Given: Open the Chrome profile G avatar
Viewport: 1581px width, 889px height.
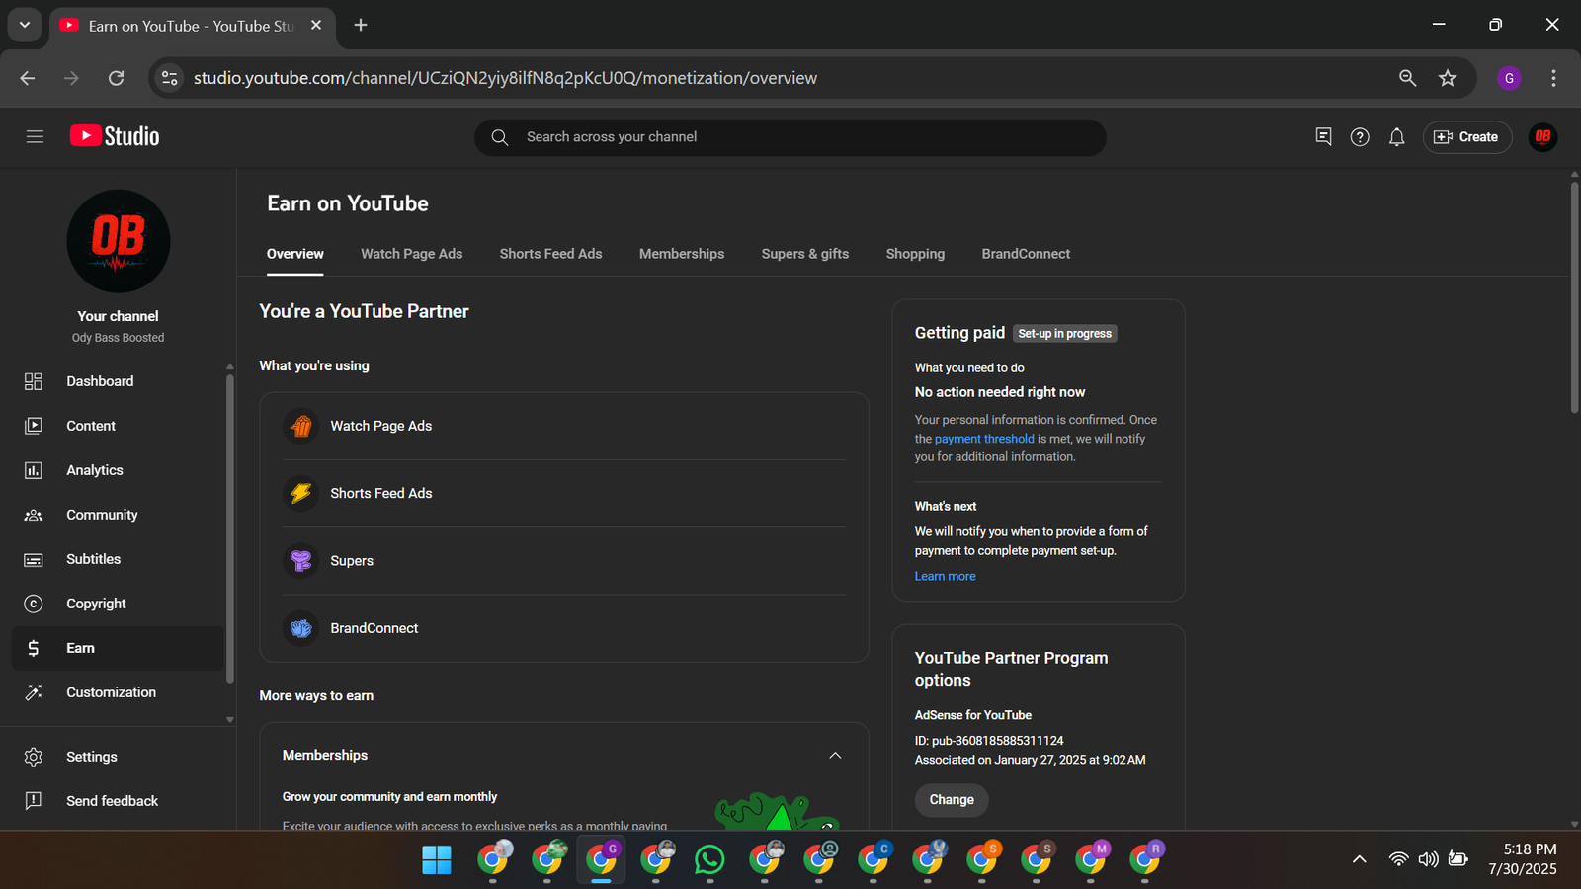Looking at the screenshot, I should point(1509,78).
